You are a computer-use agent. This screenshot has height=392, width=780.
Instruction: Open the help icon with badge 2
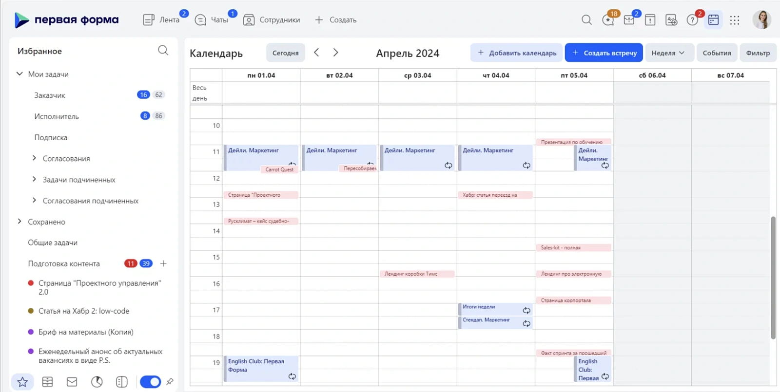click(x=692, y=20)
